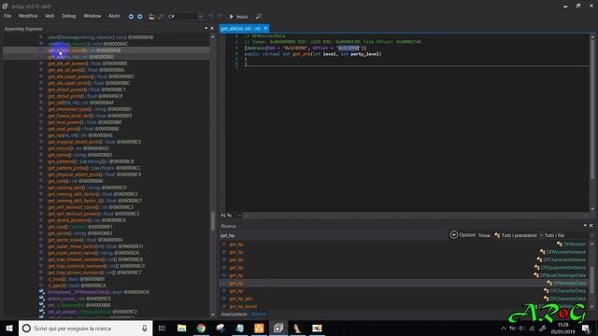
Task: Select get_sprite_scale() : float tree node
Action: coord(85,240)
